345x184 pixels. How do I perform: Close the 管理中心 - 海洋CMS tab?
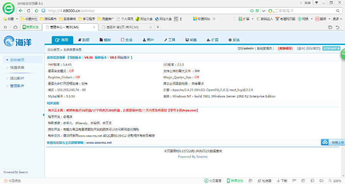94,27
